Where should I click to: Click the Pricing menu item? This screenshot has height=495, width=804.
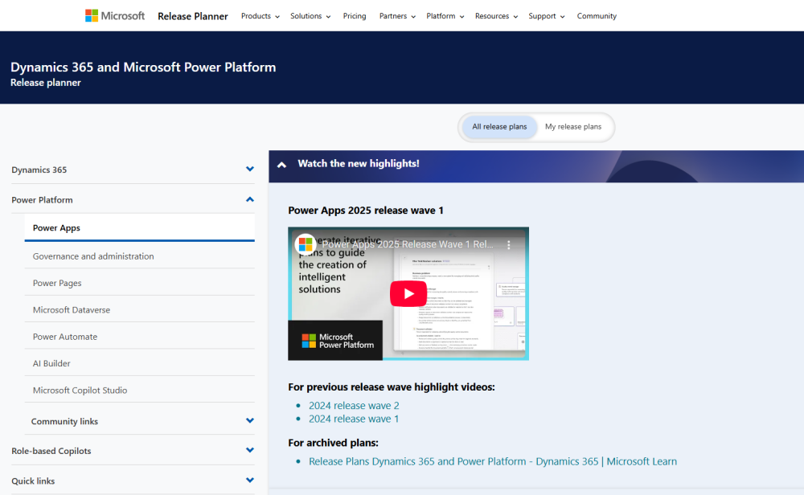click(355, 15)
